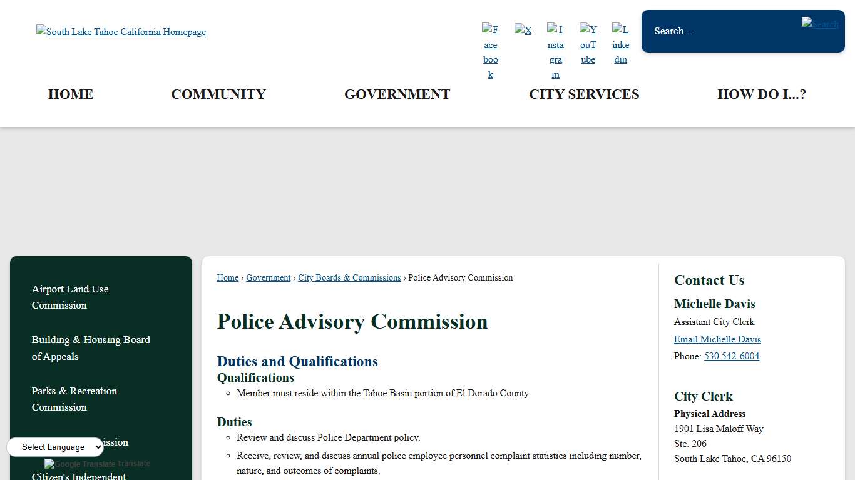Viewport: 855px width, 480px height.
Task: Open the Select Language dropdown
Action: click(55, 447)
